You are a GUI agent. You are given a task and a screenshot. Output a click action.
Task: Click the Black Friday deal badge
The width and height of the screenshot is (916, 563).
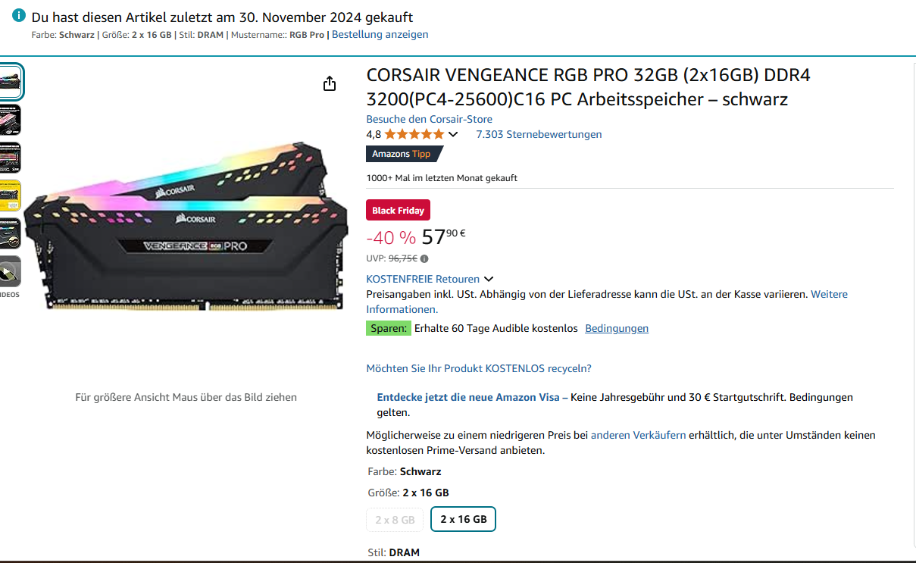pyautogui.click(x=399, y=211)
